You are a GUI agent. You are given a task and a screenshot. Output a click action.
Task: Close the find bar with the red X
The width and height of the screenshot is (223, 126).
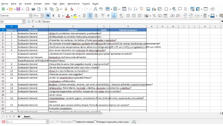pyautogui.click(x=3, y=122)
